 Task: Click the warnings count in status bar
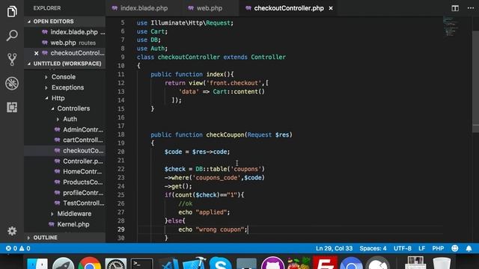[25, 248]
